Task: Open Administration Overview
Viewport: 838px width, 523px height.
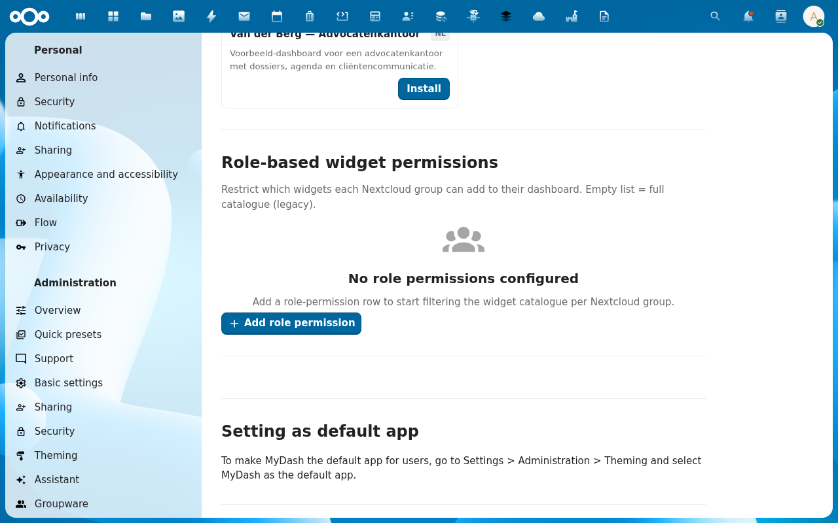Action: [103, 311]
